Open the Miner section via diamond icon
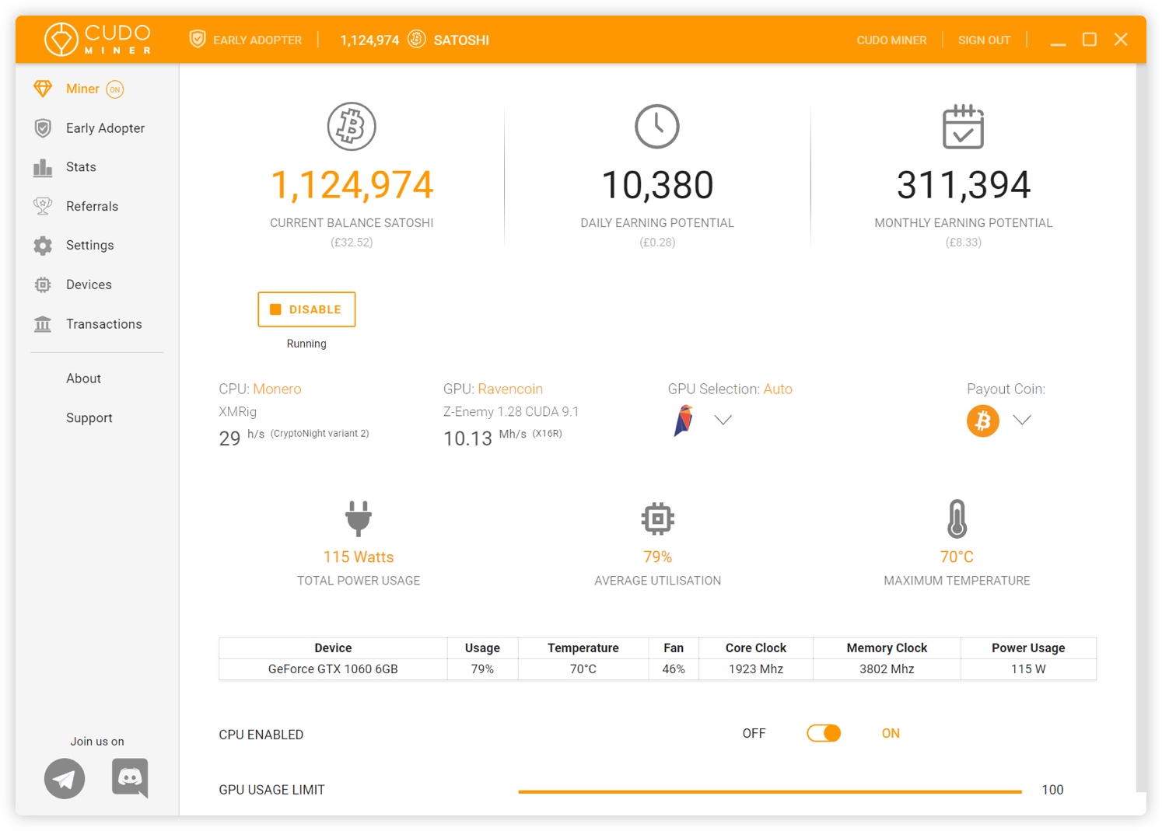The image size is (1162, 831). coord(43,89)
